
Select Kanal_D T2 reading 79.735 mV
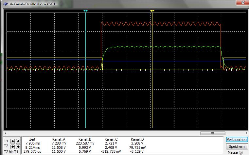[x=137, y=147]
